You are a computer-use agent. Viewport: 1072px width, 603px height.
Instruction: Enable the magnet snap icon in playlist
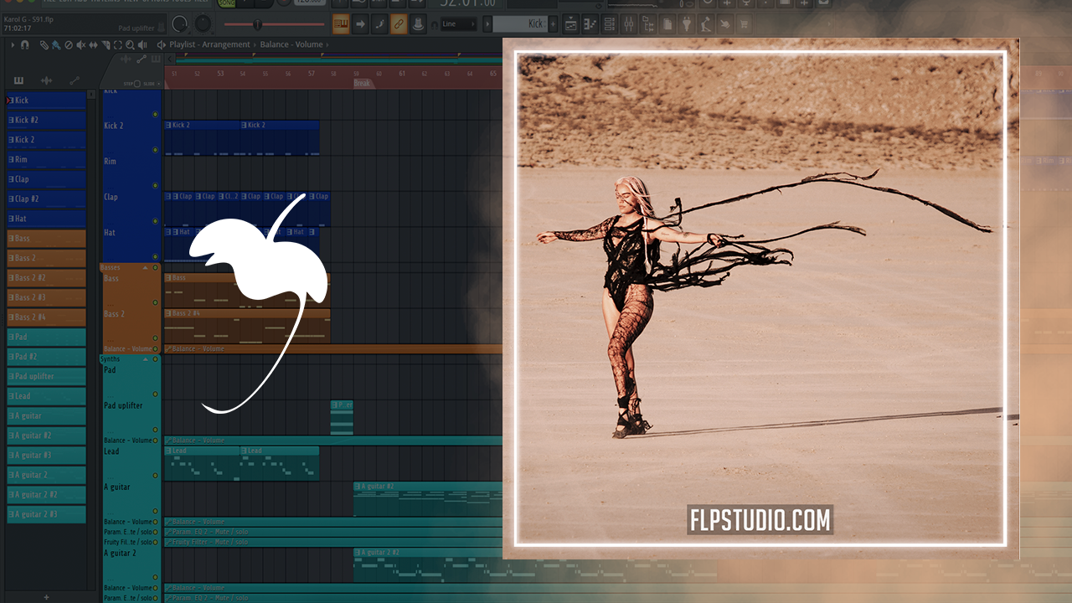(x=25, y=44)
